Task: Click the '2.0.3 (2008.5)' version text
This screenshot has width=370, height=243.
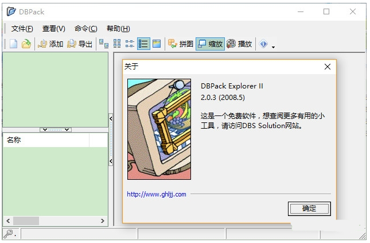Action: 223,98
